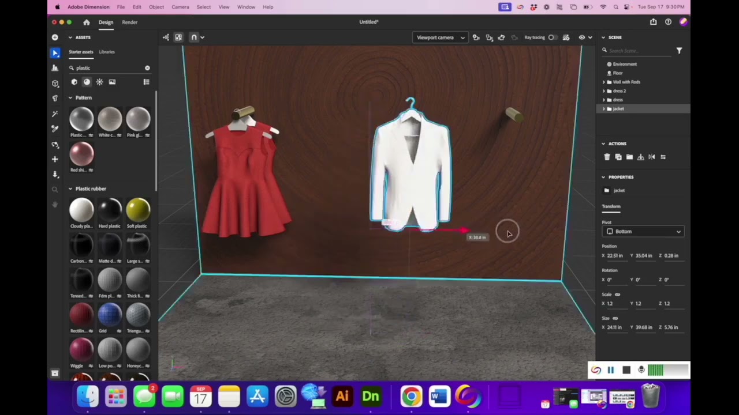Click the Zoom magnifier tool

(x=55, y=190)
